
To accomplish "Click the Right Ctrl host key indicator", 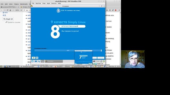I will [x=100, y=64].
